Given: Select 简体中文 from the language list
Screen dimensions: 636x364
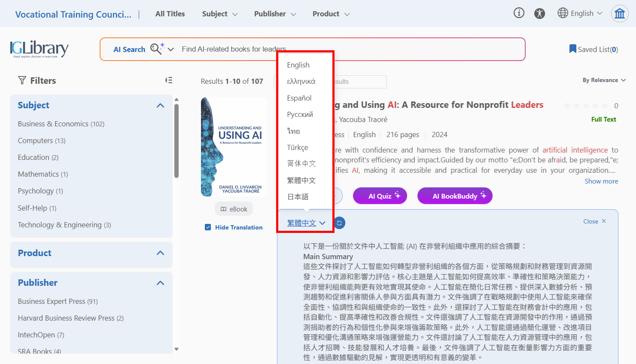Looking at the screenshot, I should 301,164.
